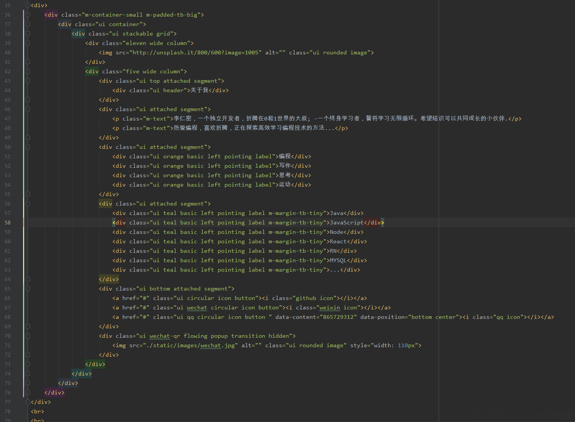Click line number 66 in the gutter
The height and width of the screenshot is (422, 575).
pos(8,298)
